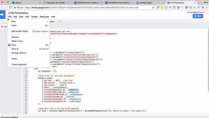
Task: Click the blue Share button
Action: (x=198, y=16)
